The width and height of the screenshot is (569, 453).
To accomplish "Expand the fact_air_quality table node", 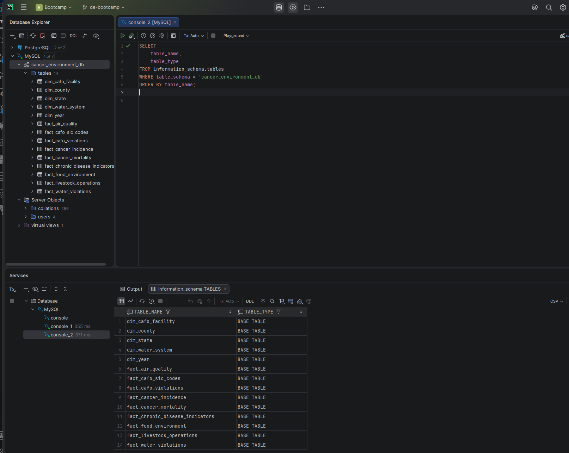I will pos(32,124).
